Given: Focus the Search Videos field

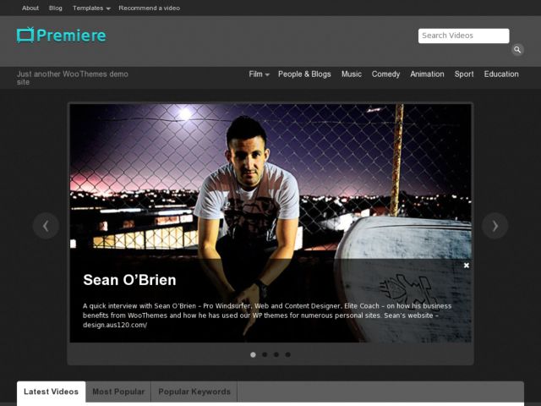Looking at the screenshot, I should coord(463,36).
